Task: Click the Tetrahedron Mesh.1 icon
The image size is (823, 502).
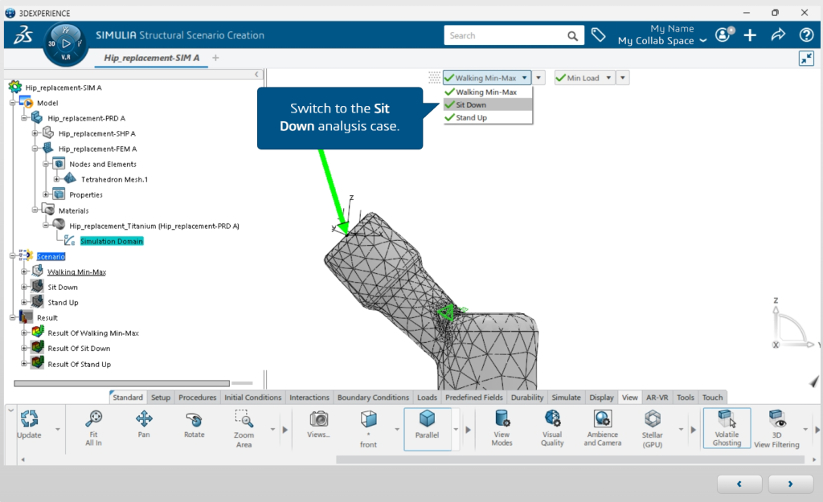Action: tap(70, 179)
